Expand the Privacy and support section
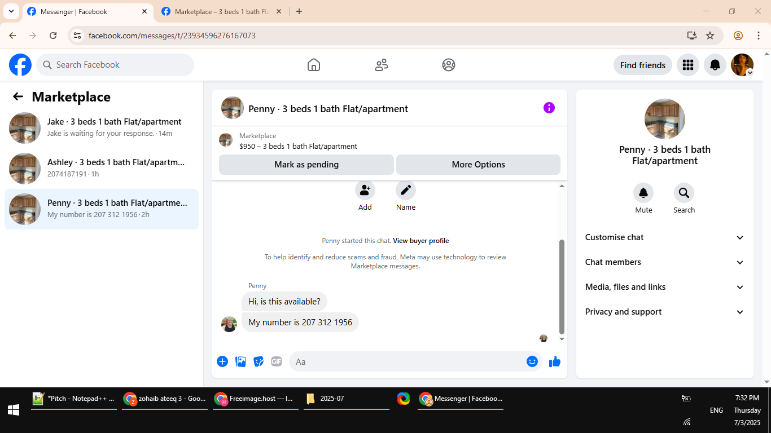 665,312
